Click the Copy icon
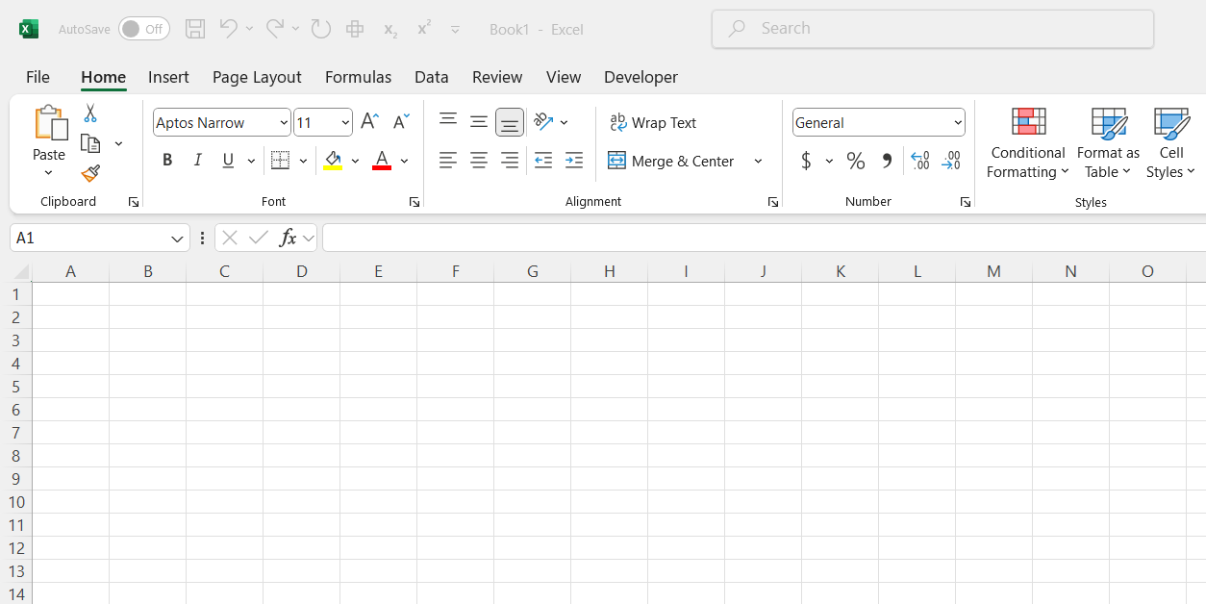Screen dimensions: 1206x604 (90, 143)
